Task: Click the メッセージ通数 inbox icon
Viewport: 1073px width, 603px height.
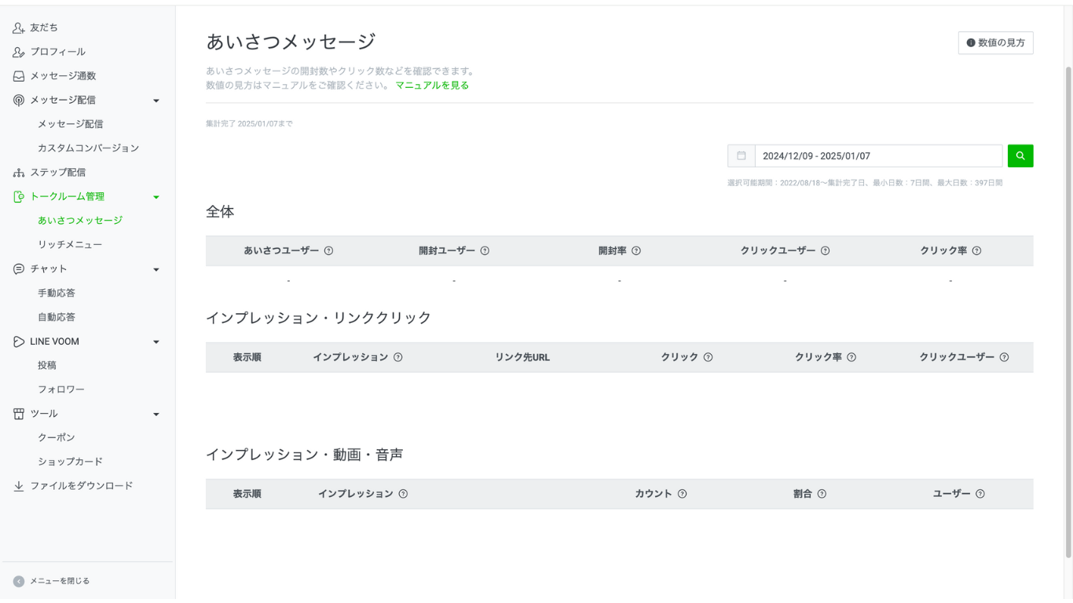Action: 19,76
